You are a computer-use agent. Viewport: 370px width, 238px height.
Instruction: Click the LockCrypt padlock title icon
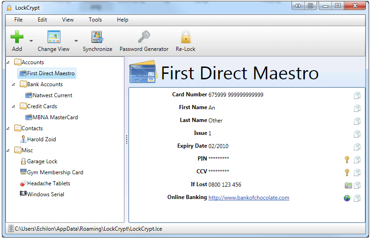9,7
